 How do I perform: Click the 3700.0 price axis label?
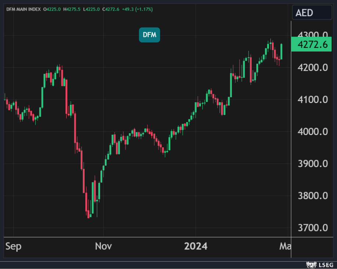[313, 228]
